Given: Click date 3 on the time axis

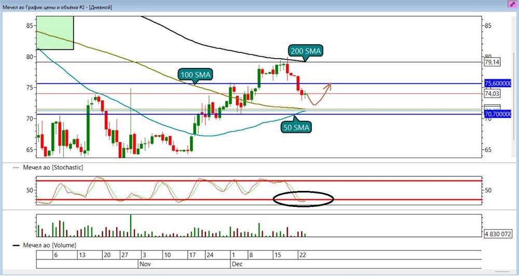Looking at the screenshot, I should [x=145, y=255].
